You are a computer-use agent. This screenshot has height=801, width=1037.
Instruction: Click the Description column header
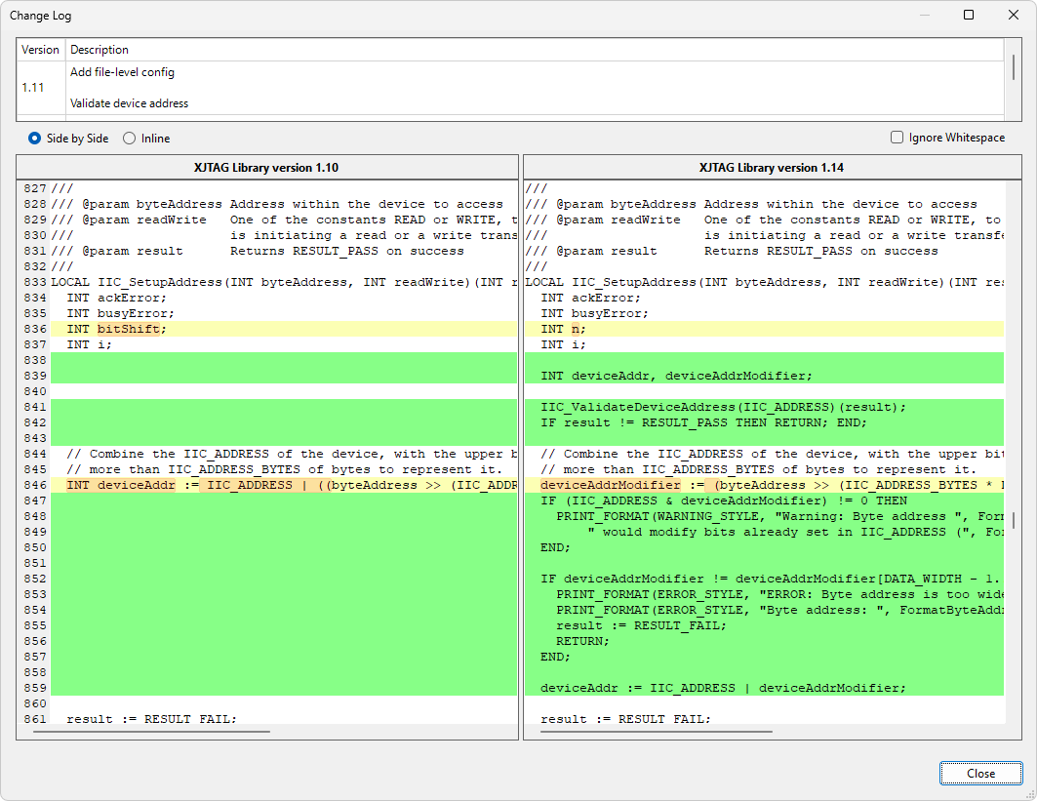[x=100, y=50]
